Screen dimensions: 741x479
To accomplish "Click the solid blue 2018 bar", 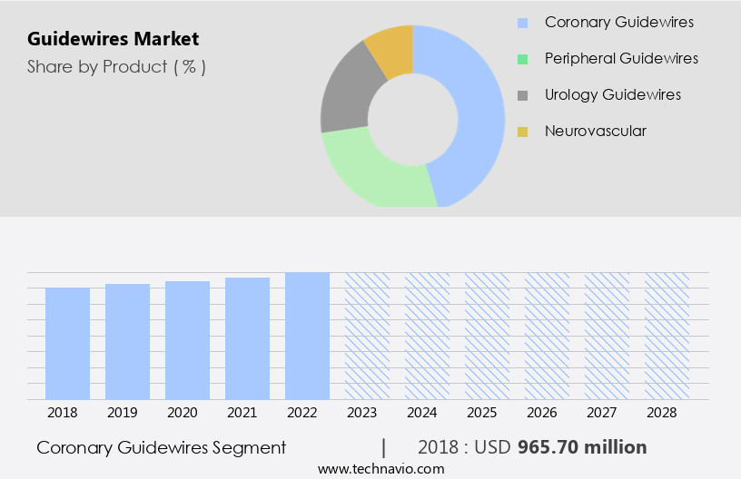I will click(x=67, y=343).
